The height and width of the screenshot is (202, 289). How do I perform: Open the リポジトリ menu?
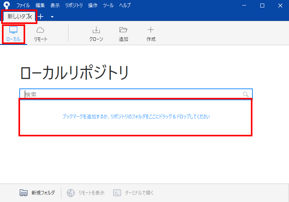tap(74, 6)
